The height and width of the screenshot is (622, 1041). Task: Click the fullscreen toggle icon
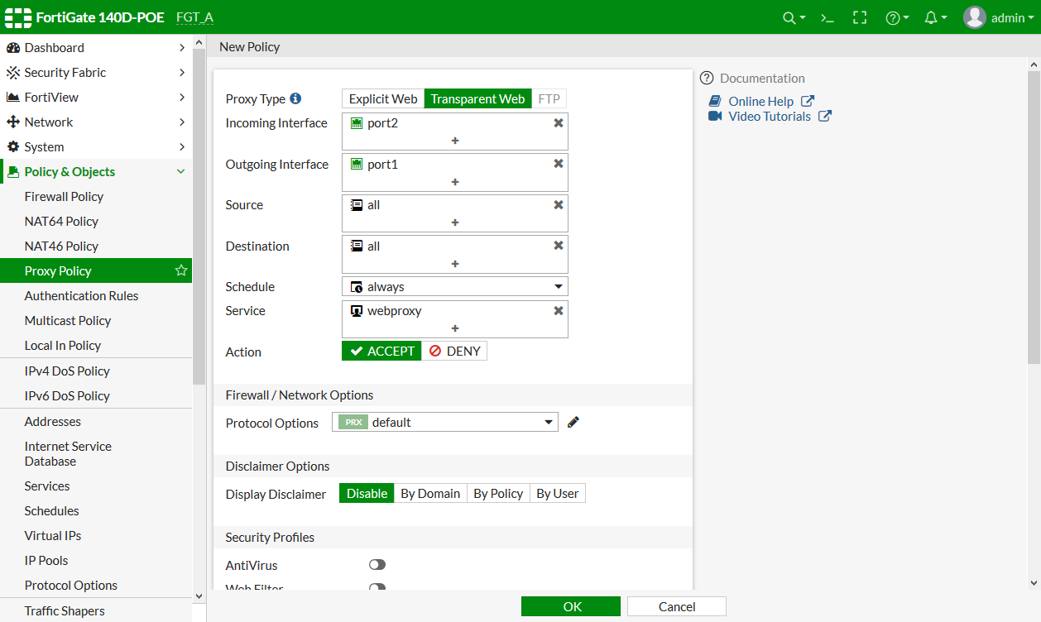860,17
